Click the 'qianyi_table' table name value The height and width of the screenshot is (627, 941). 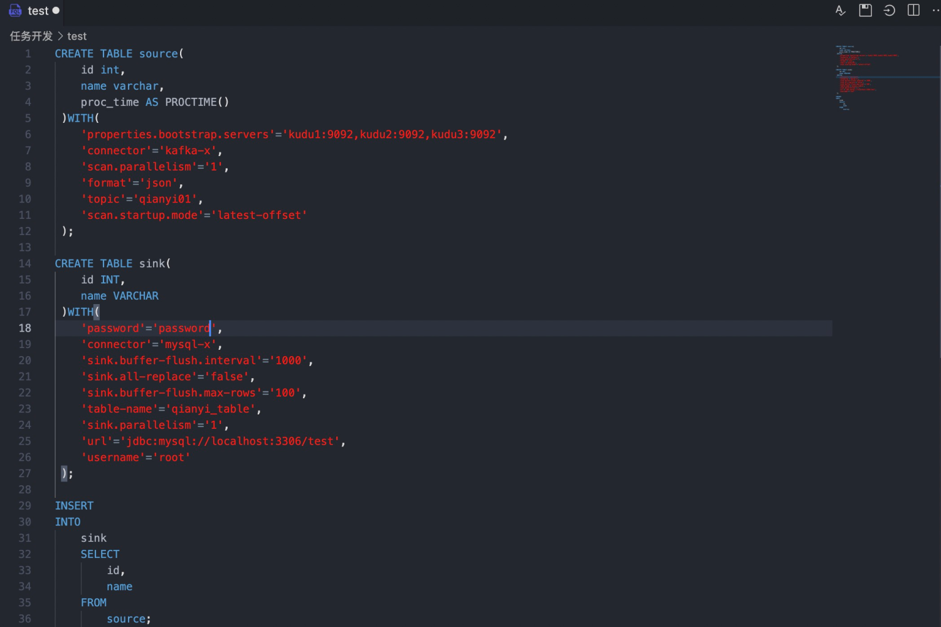click(210, 409)
